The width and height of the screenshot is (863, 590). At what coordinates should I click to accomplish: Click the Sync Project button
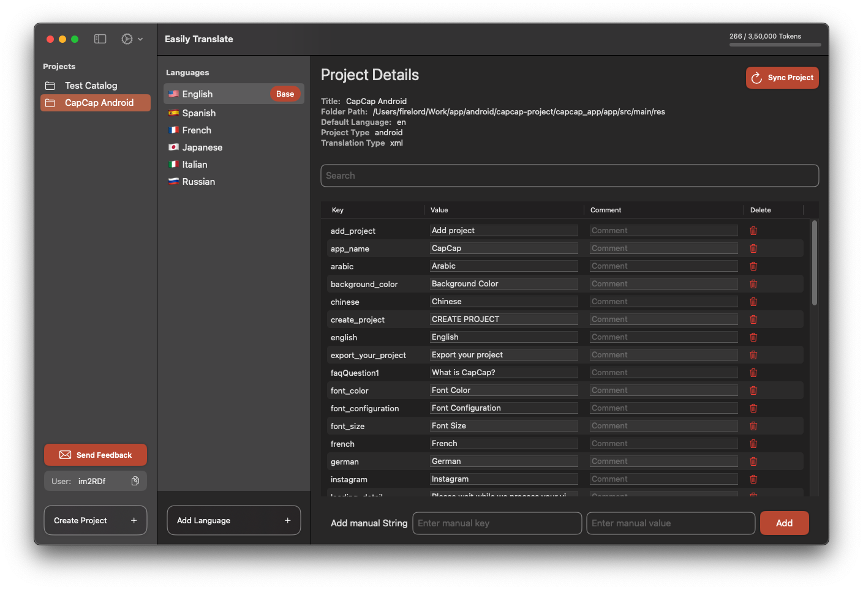(782, 78)
